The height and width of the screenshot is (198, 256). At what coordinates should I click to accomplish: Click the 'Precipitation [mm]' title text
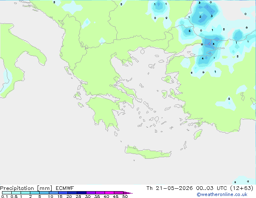26,188
